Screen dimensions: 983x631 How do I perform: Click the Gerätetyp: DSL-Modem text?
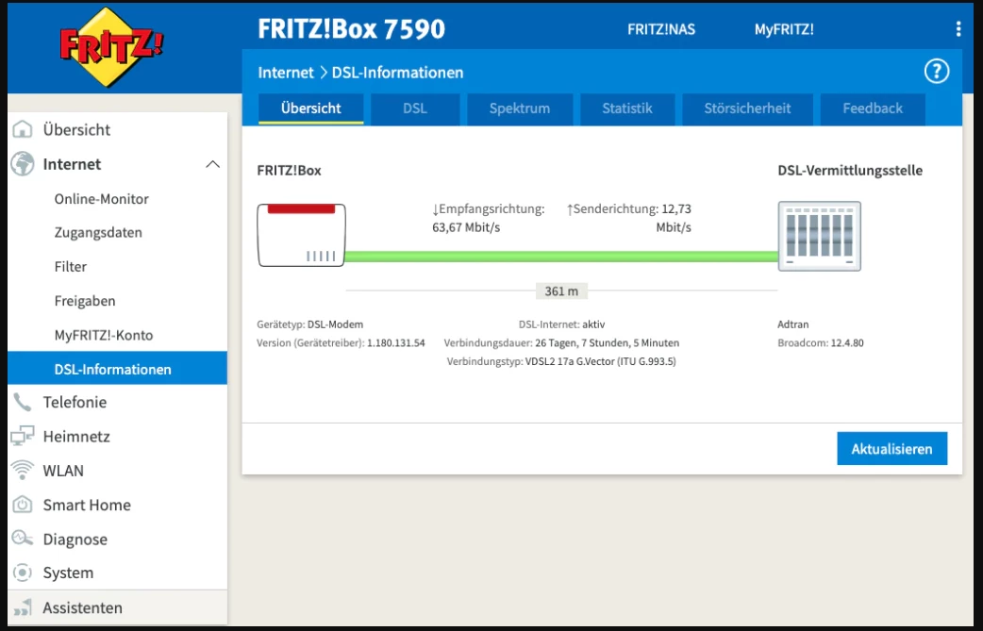click(x=309, y=324)
